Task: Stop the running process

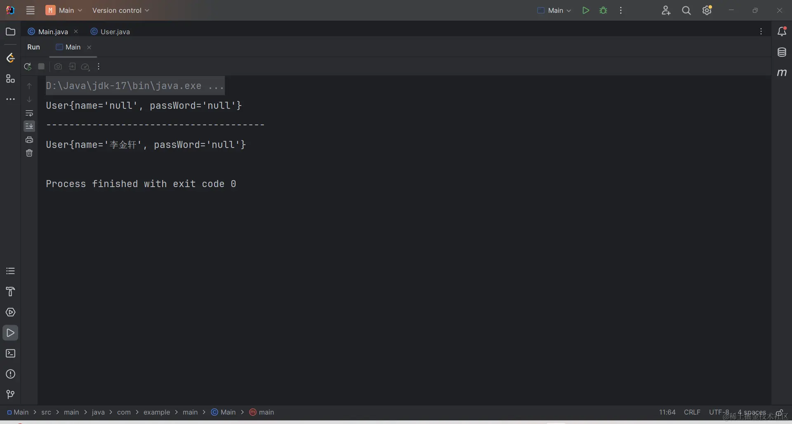Action: 41,66
